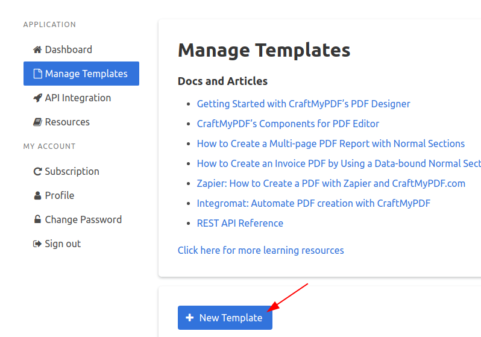The height and width of the screenshot is (337, 481).
Task: Click the plus icon on New Template
Action: point(190,318)
